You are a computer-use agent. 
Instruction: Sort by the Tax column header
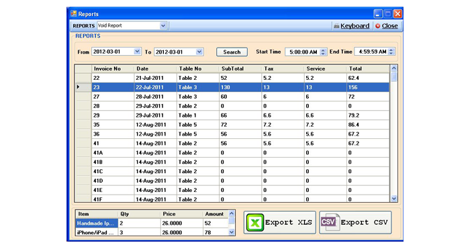[x=283, y=68]
